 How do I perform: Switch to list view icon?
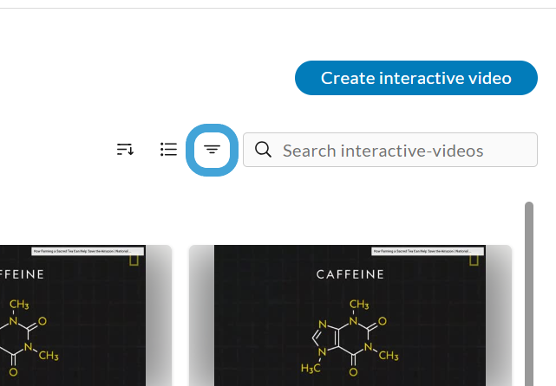point(168,150)
